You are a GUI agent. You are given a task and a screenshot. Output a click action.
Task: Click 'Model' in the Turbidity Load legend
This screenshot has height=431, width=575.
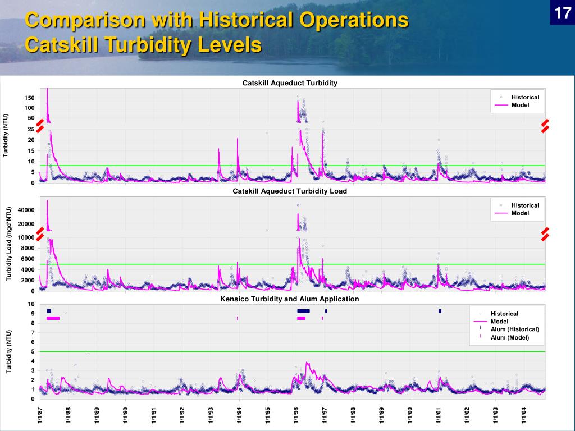(x=520, y=213)
